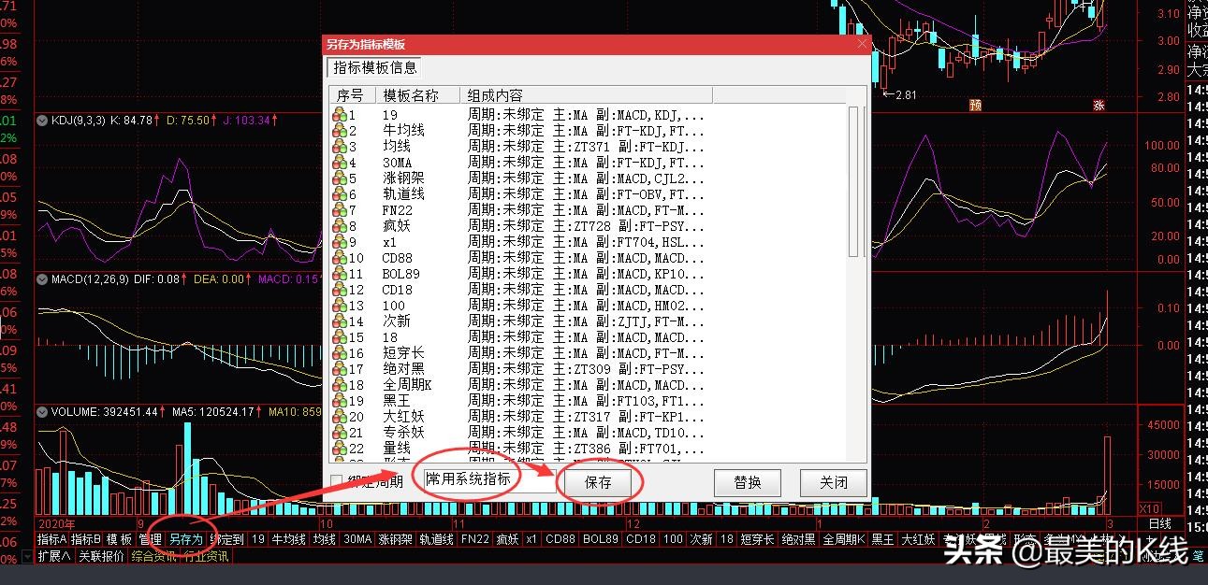
Task: Switch to the "指标模板信息" tab
Action: pyautogui.click(x=373, y=67)
